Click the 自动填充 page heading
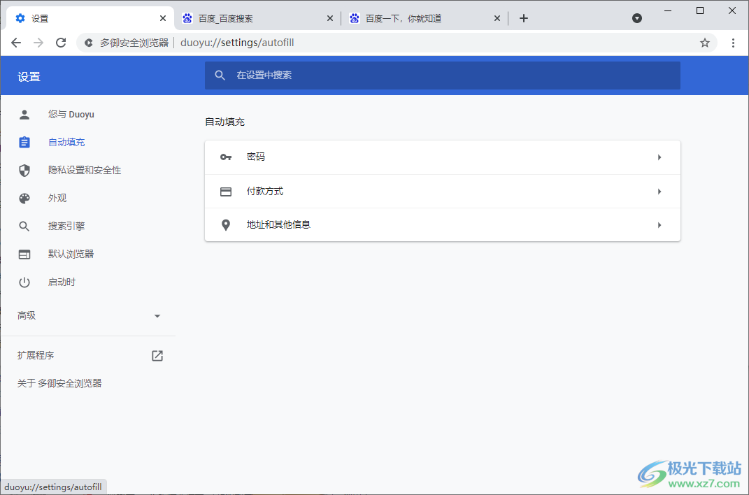This screenshot has width=749, height=495. (x=224, y=122)
